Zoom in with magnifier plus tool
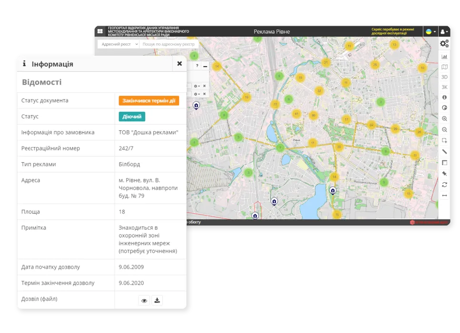The width and height of the screenshot is (460, 333). click(444, 119)
